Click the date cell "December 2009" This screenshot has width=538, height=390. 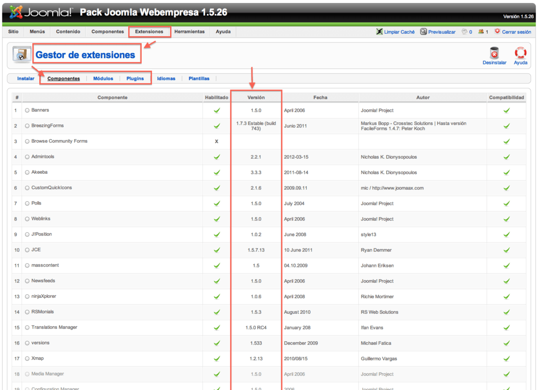[x=301, y=343]
